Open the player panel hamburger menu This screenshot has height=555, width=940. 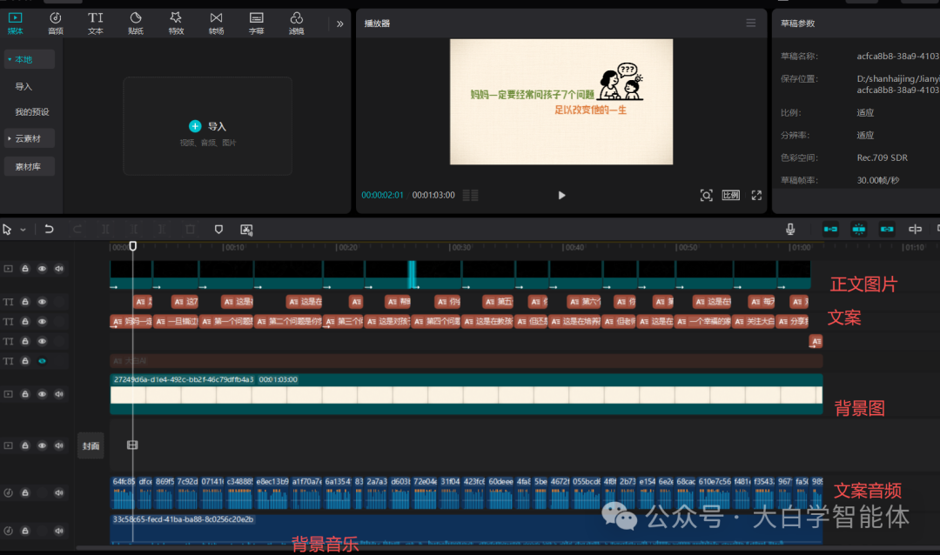pos(750,23)
